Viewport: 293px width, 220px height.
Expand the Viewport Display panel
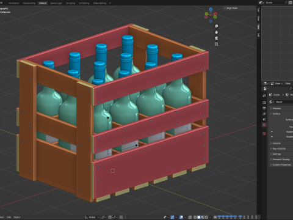pyautogui.click(x=281, y=159)
